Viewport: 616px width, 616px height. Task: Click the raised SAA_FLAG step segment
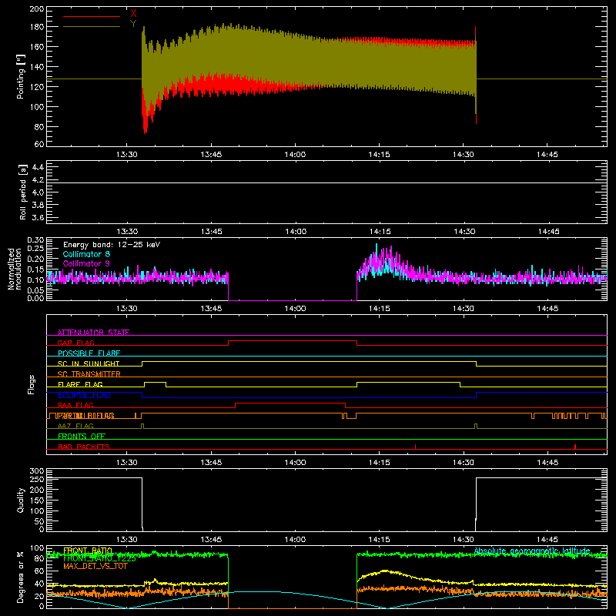tap(290, 403)
